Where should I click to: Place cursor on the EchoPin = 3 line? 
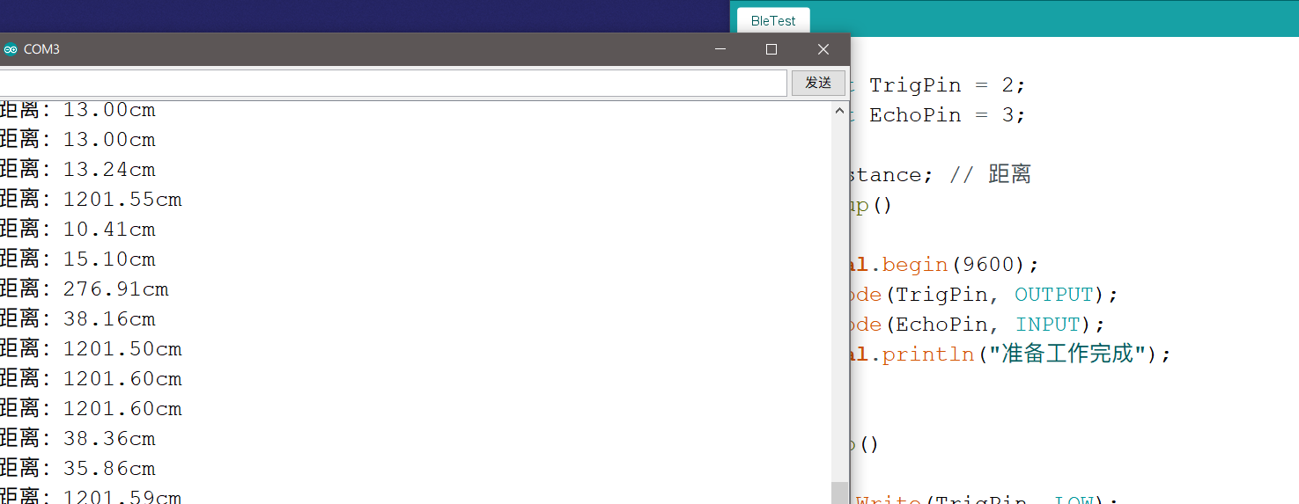coord(947,115)
